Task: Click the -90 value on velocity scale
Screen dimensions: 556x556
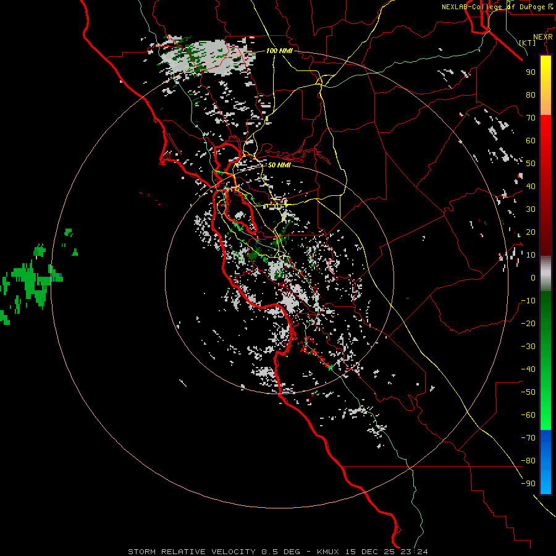Action: 528,484
